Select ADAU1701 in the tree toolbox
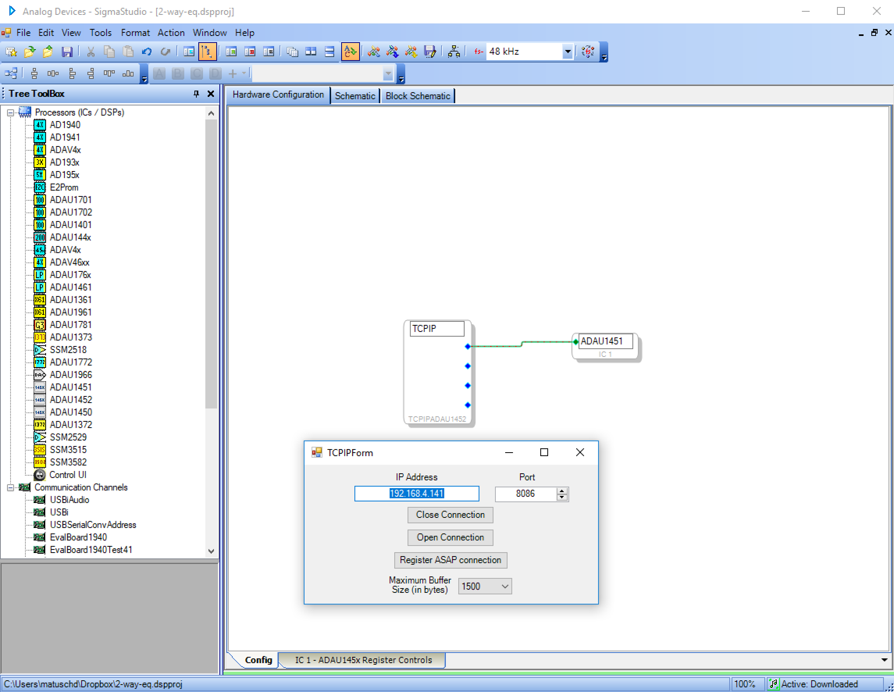894x692 pixels. 70,200
